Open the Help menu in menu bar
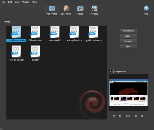Screen dimensions: 154x130 tap(34, 2)
